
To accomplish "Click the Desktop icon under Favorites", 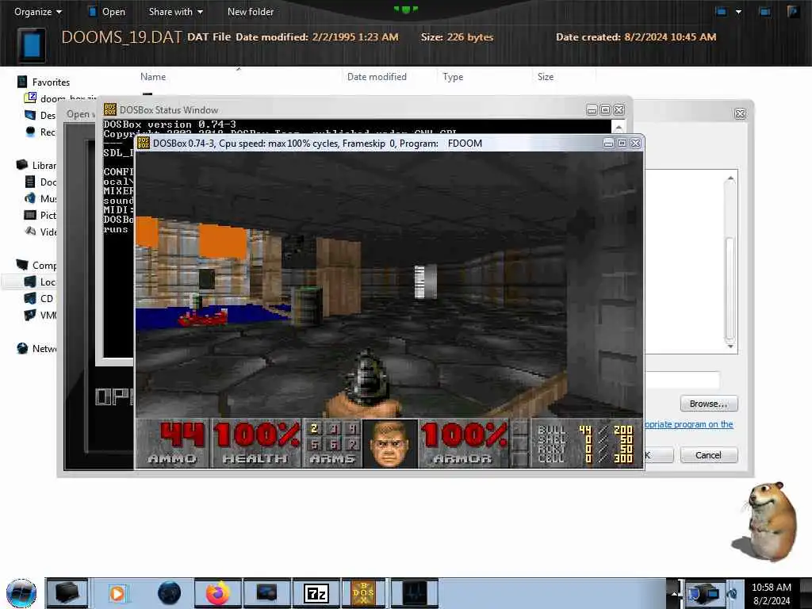I will click(31, 115).
